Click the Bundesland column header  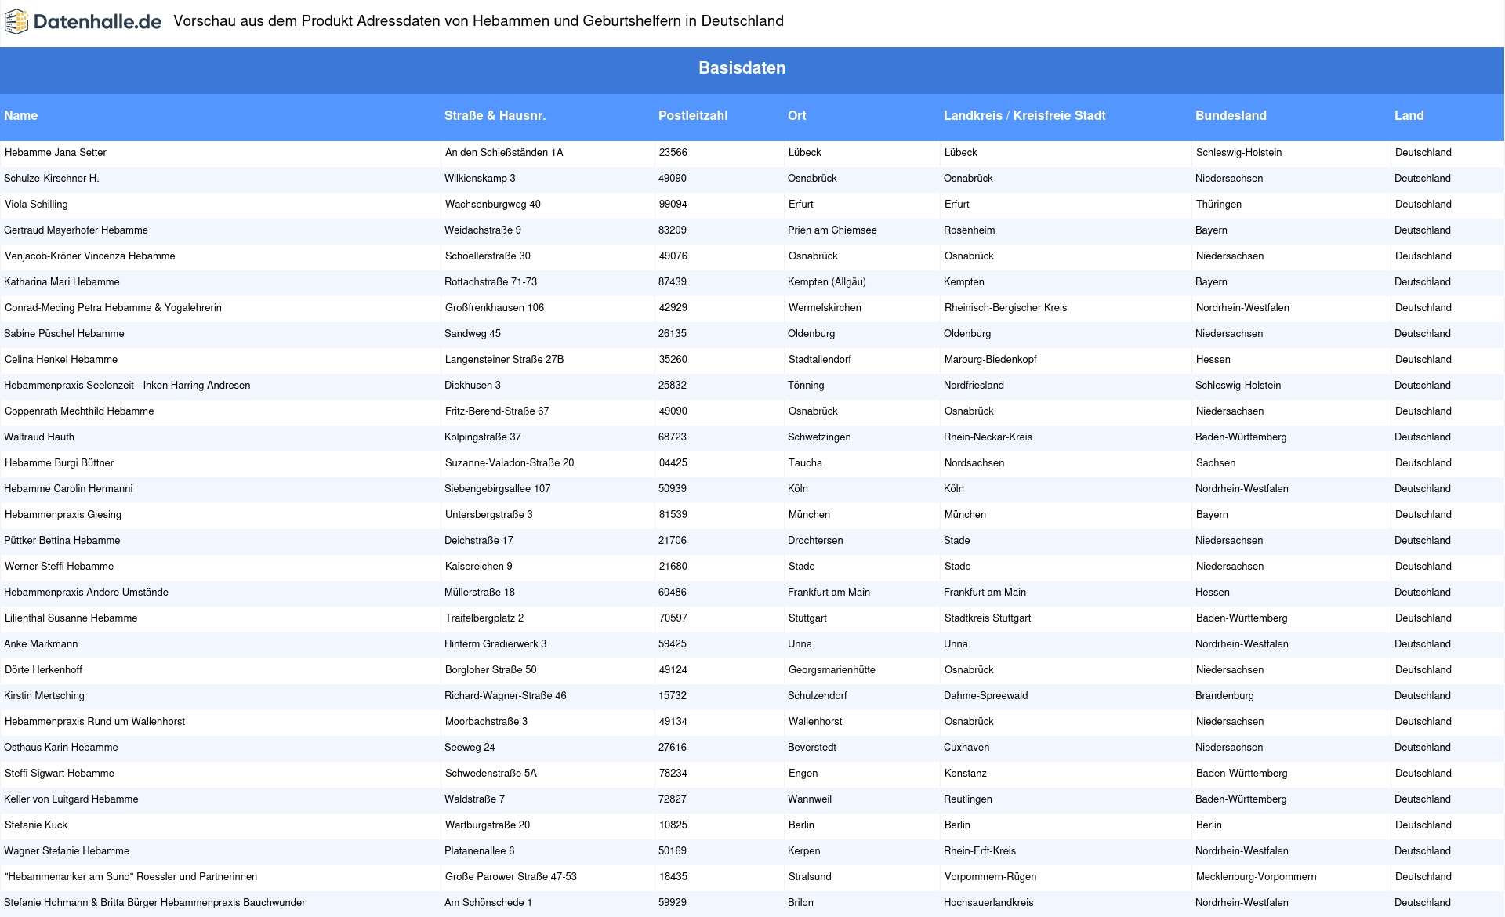point(1231,115)
